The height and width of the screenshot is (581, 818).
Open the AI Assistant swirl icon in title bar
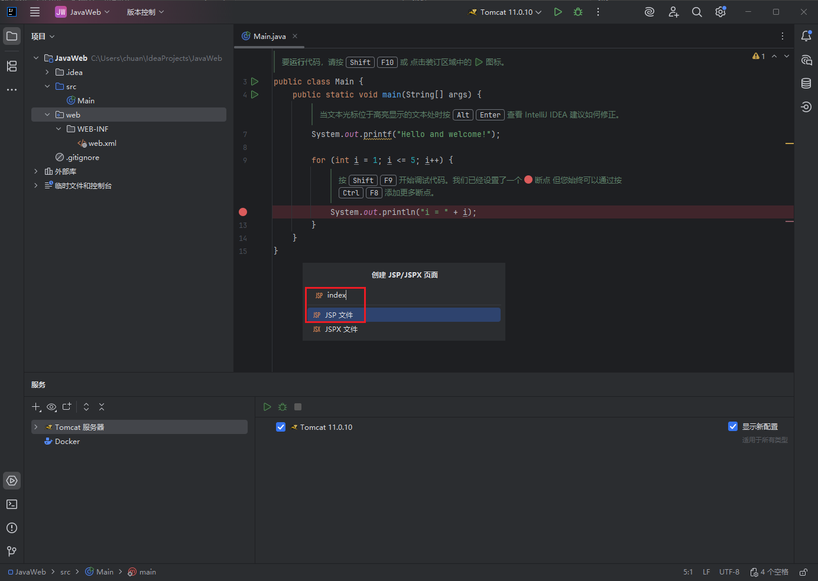[650, 12]
